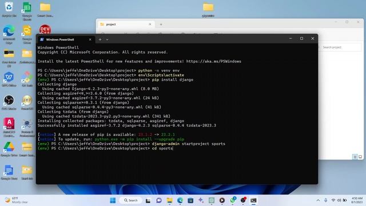The height and width of the screenshot is (206, 366).
Task: Show hidden system tray icons
Action: point(318,200)
